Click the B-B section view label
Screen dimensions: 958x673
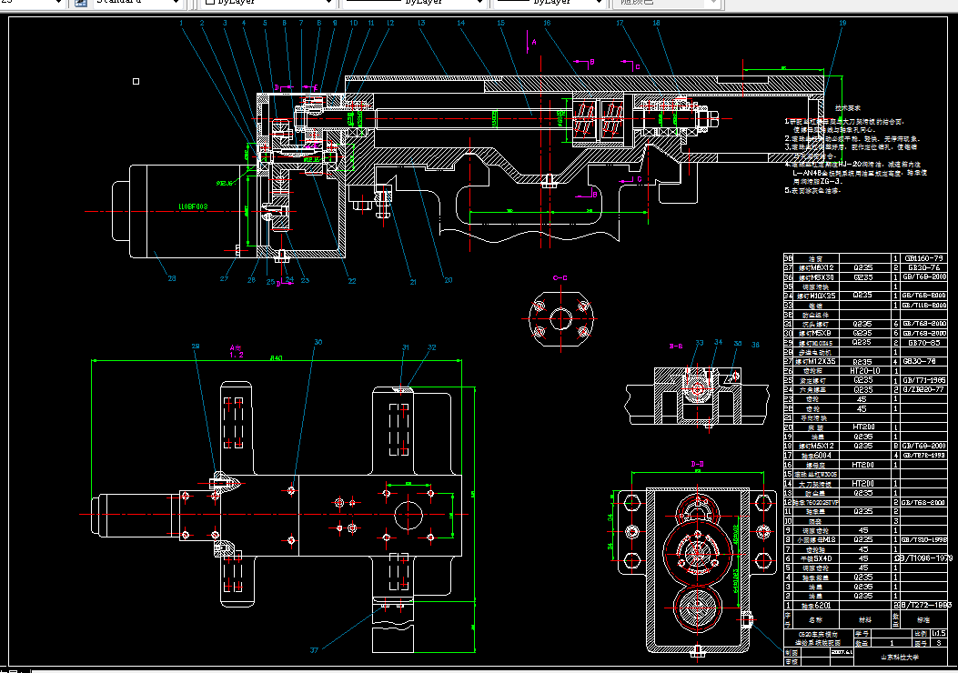(x=676, y=347)
